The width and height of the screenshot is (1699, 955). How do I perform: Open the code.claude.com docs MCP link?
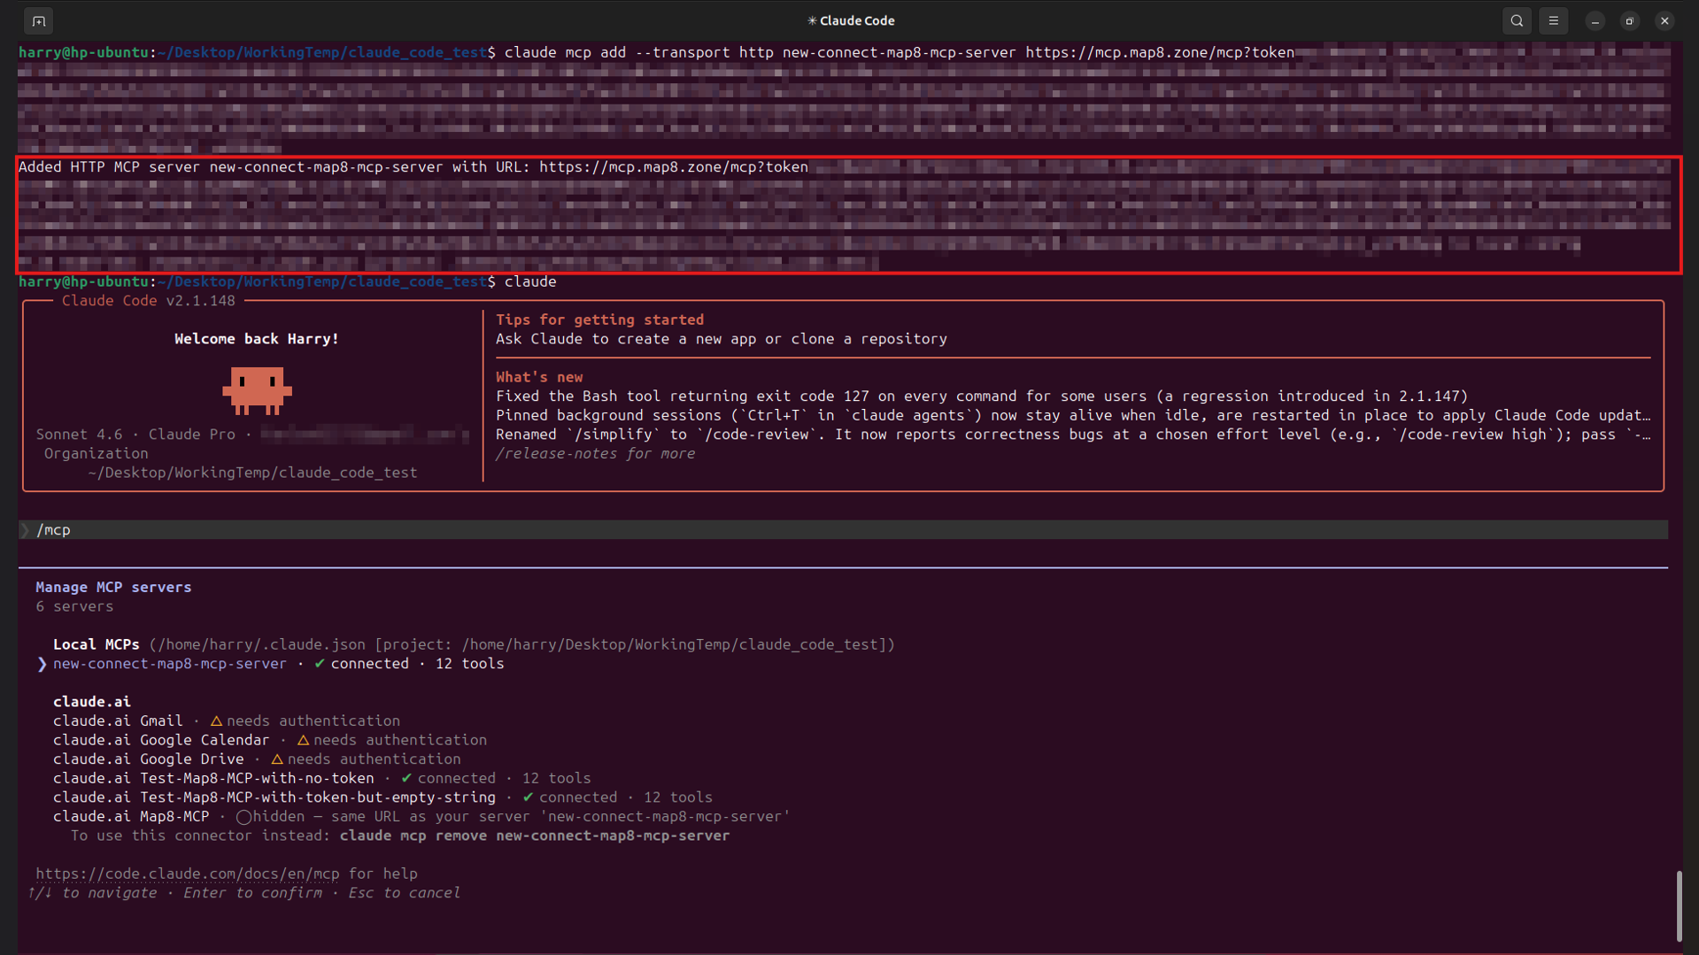coord(188,874)
